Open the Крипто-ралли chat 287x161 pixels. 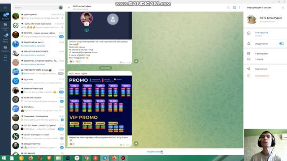pos(38,16)
